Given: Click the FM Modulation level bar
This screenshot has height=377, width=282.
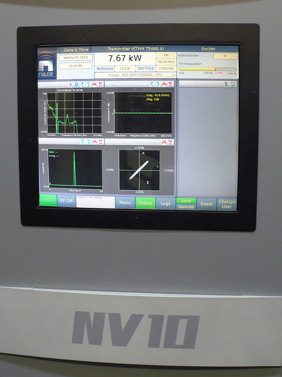Looking at the screenshot, I should click(208, 69).
